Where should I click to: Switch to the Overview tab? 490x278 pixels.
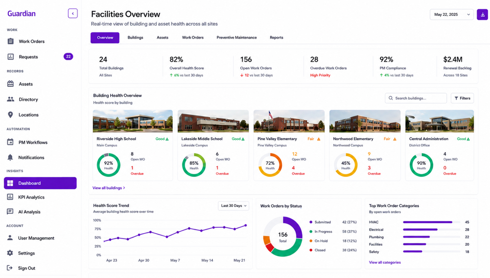[105, 38]
